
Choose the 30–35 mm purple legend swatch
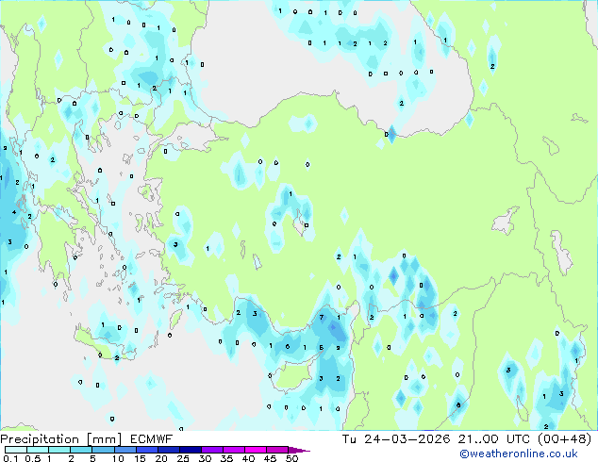tap(212, 450)
